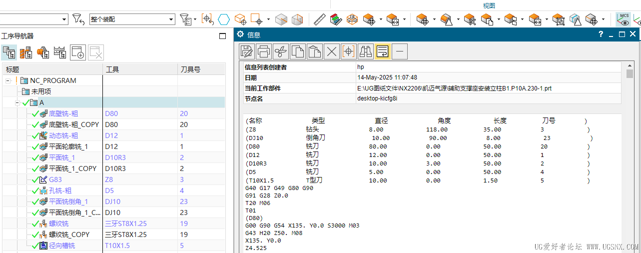Toggle MCS display icon

(x=624, y=19)
